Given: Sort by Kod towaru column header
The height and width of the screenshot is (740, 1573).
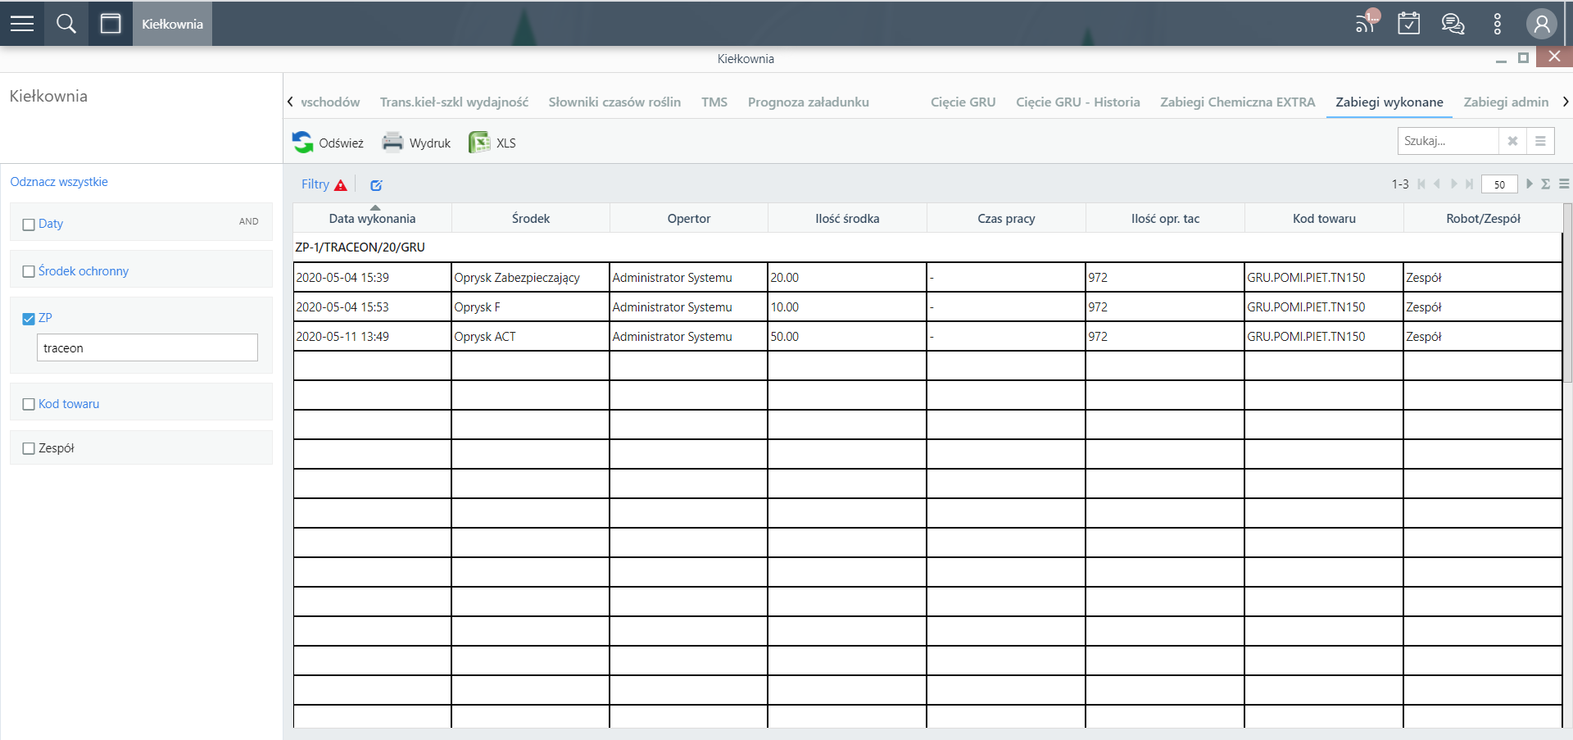Looking at the screenshot, I should (1324, 219).
